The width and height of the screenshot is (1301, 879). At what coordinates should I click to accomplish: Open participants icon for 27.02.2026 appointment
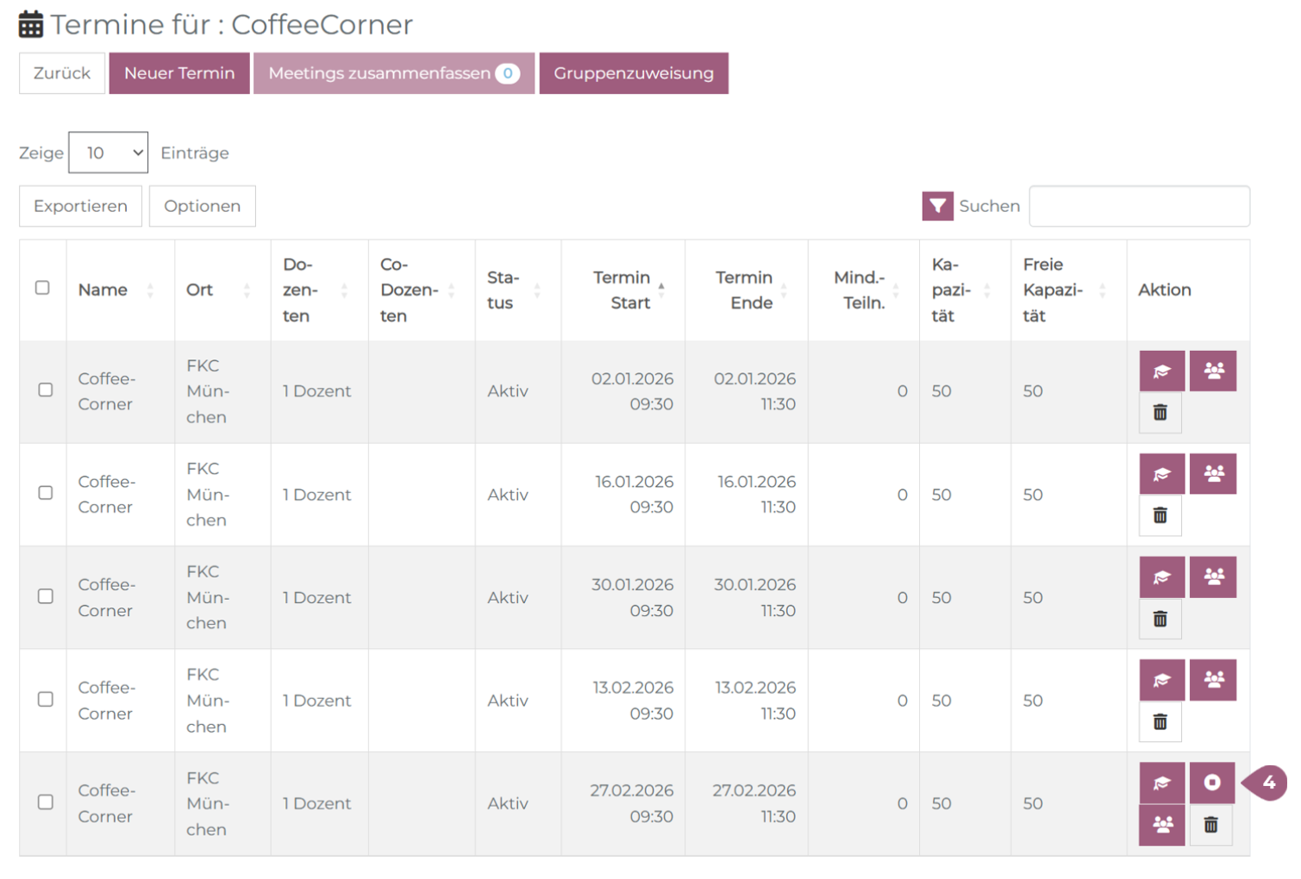point(1161,825)
